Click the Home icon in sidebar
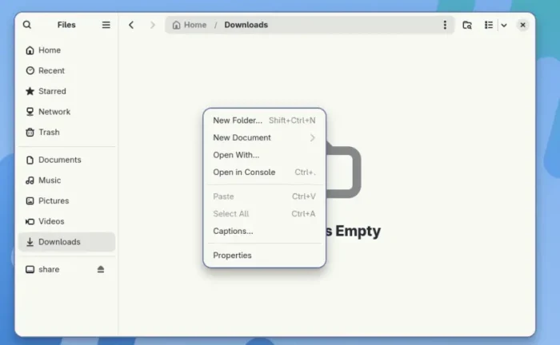This screenshot has height=345, width=560. click(30, 50)
